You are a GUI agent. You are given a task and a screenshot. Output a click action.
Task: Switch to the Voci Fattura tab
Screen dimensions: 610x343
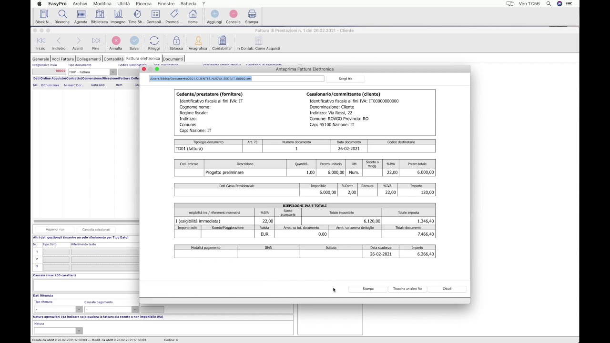point(63,59)
